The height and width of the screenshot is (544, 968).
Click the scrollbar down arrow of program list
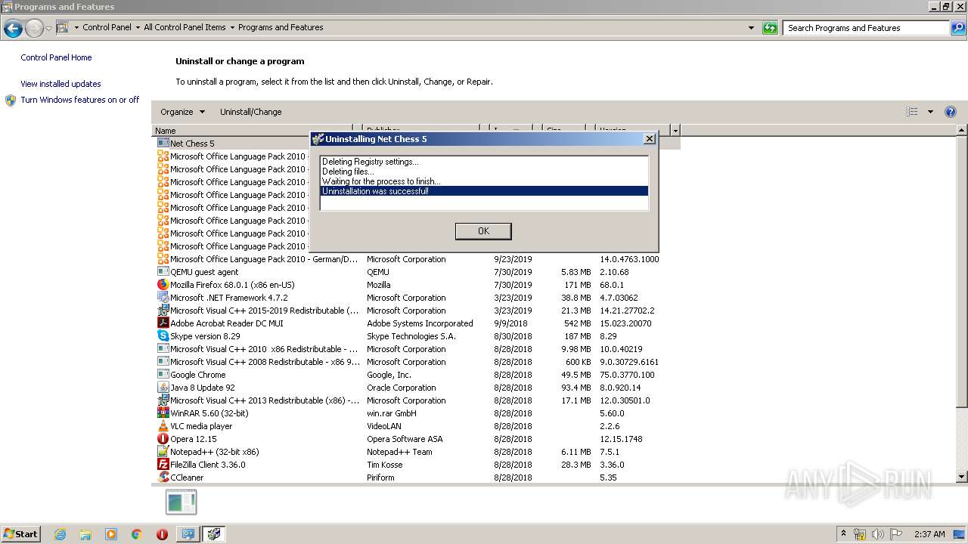coord(962,478)
